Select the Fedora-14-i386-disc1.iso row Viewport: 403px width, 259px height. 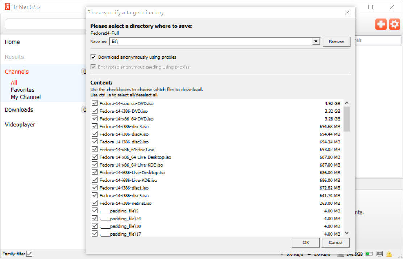point(217,188)
